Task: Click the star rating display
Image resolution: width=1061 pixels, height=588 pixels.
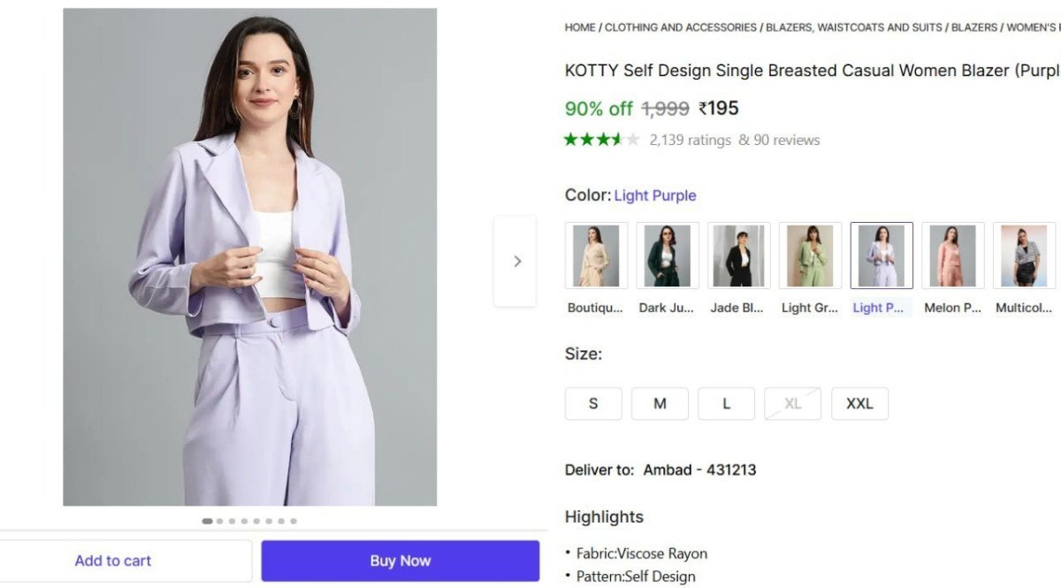Action: click(601, 139)
